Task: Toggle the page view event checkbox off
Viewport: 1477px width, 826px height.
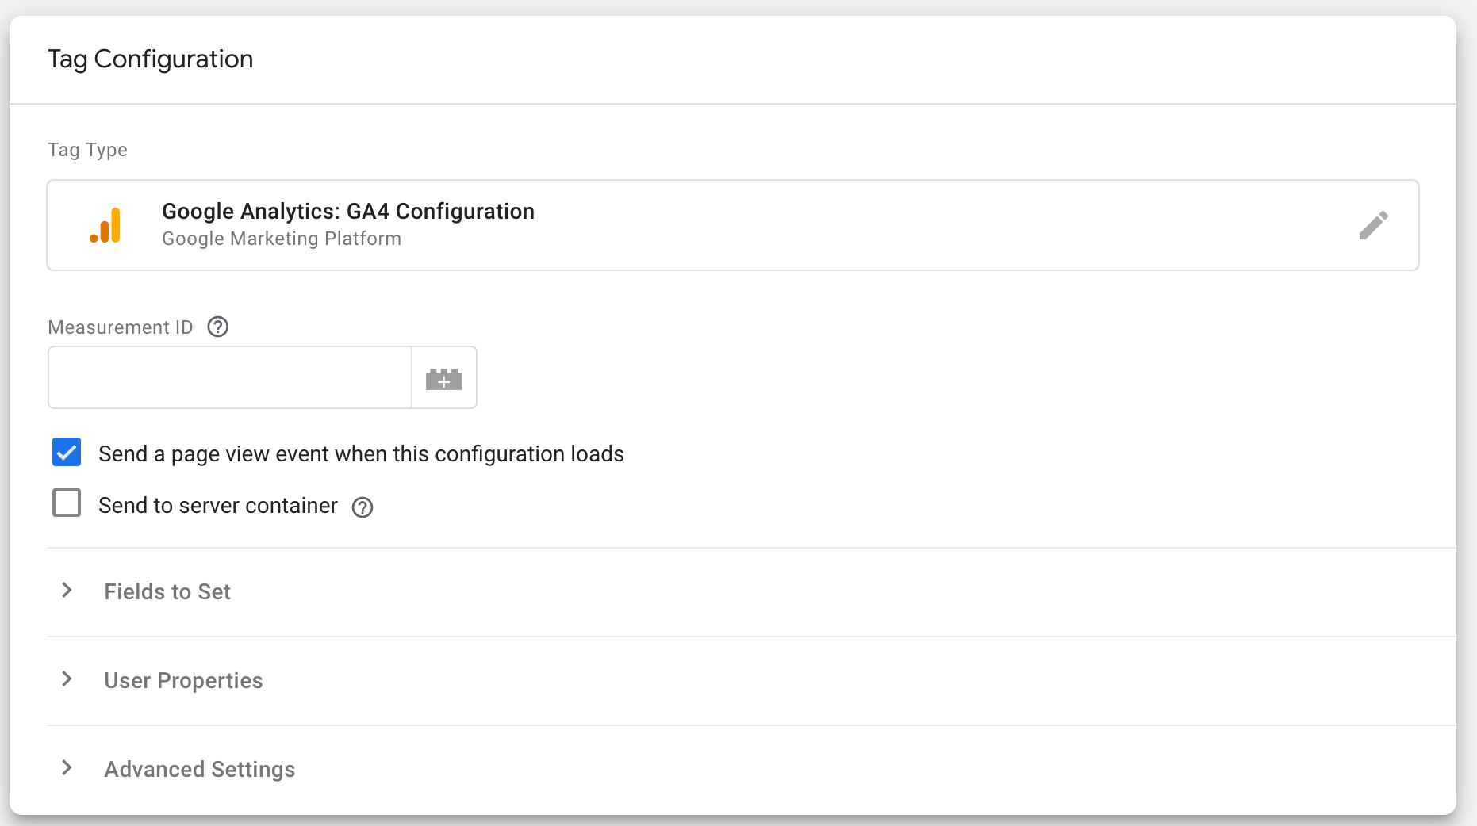Action: click(67, 452)
